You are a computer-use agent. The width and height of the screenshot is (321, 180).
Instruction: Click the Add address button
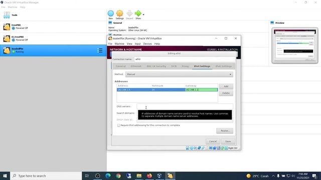coord(226,86)
